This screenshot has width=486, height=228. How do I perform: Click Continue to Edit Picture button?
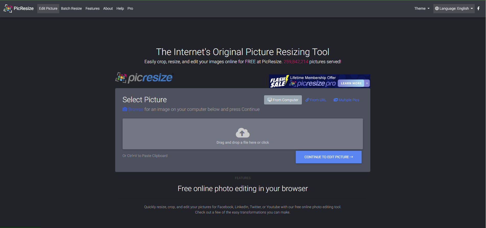328,157
